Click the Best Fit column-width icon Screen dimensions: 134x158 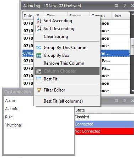coord(39,79)
